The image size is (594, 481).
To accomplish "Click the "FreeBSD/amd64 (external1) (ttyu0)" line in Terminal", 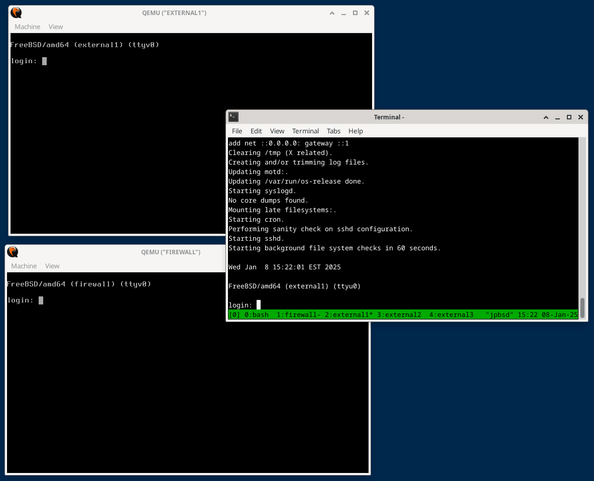I will 294,286.
